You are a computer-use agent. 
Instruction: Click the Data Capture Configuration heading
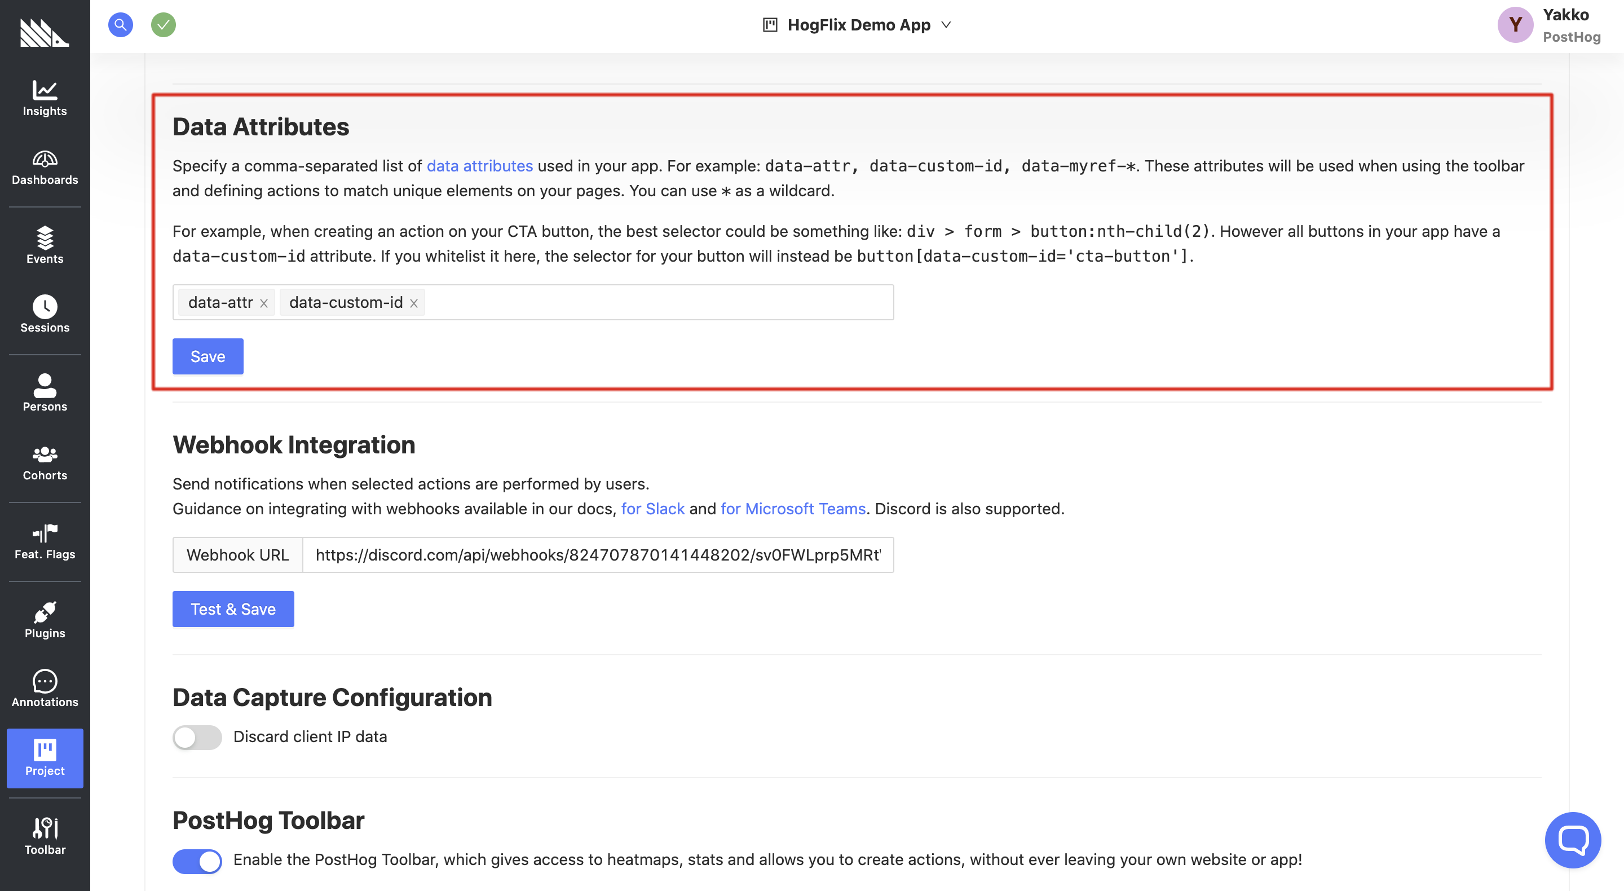coord(332,698)
